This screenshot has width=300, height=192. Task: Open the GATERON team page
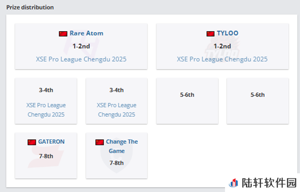coord(51,141)
